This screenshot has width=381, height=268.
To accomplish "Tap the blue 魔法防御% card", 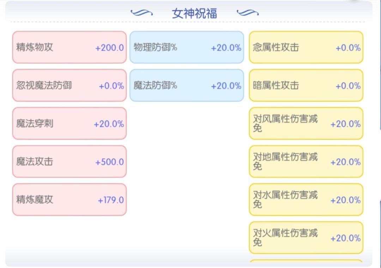I will (x=187, y=85).
